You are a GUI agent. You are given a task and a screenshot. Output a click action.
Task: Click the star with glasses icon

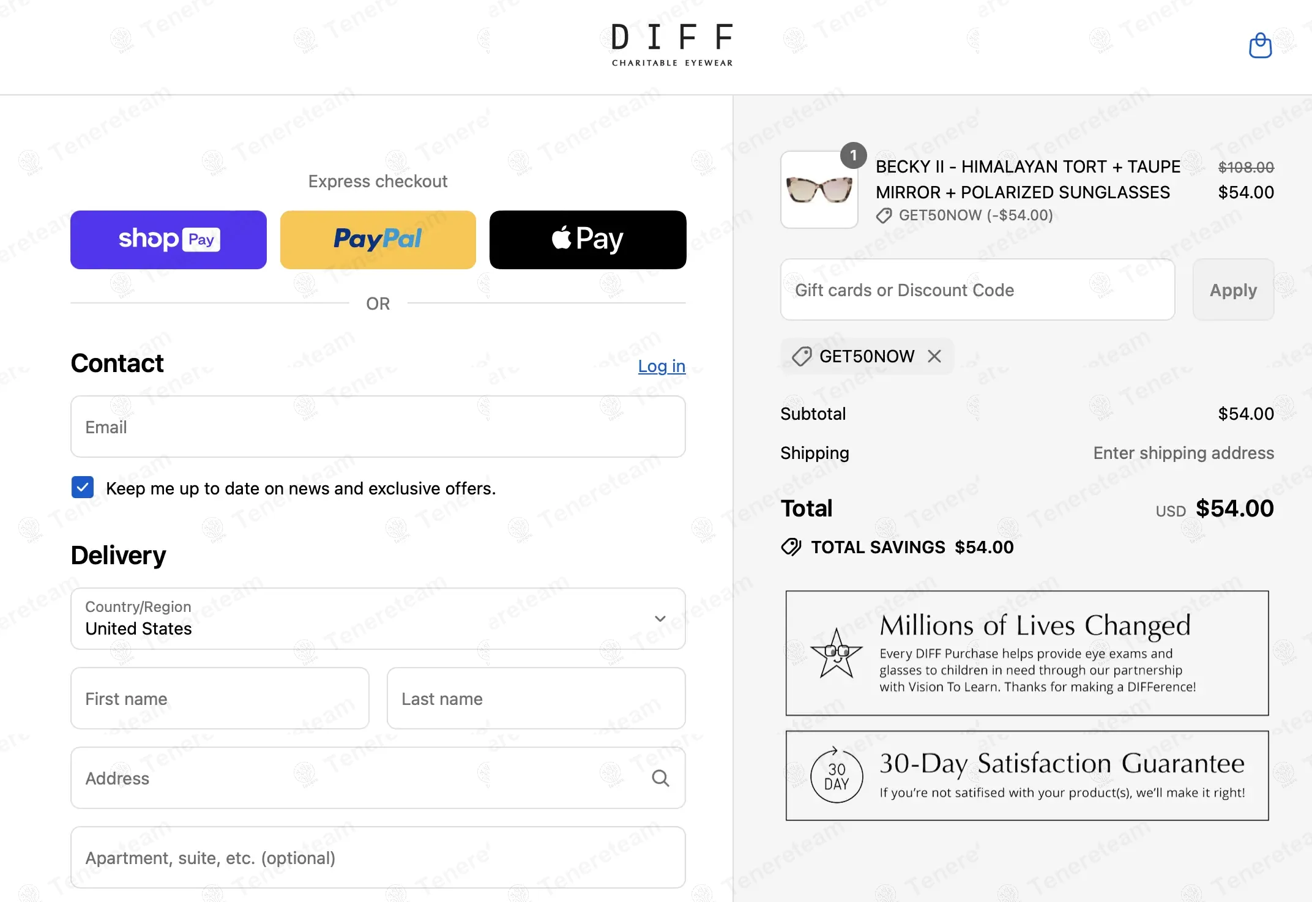click(x=836, y=653)
